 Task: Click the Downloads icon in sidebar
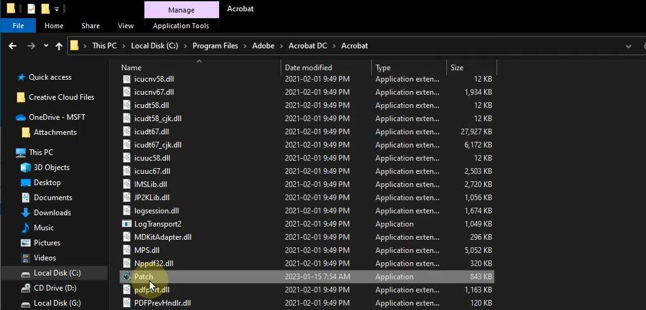coord(26,213)
